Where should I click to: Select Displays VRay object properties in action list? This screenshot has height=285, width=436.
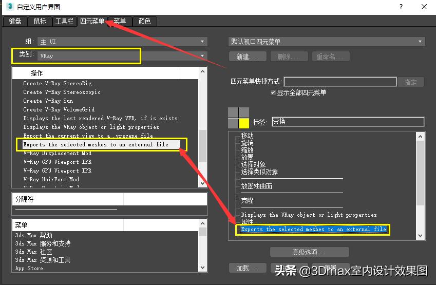(x=91, y=127)
